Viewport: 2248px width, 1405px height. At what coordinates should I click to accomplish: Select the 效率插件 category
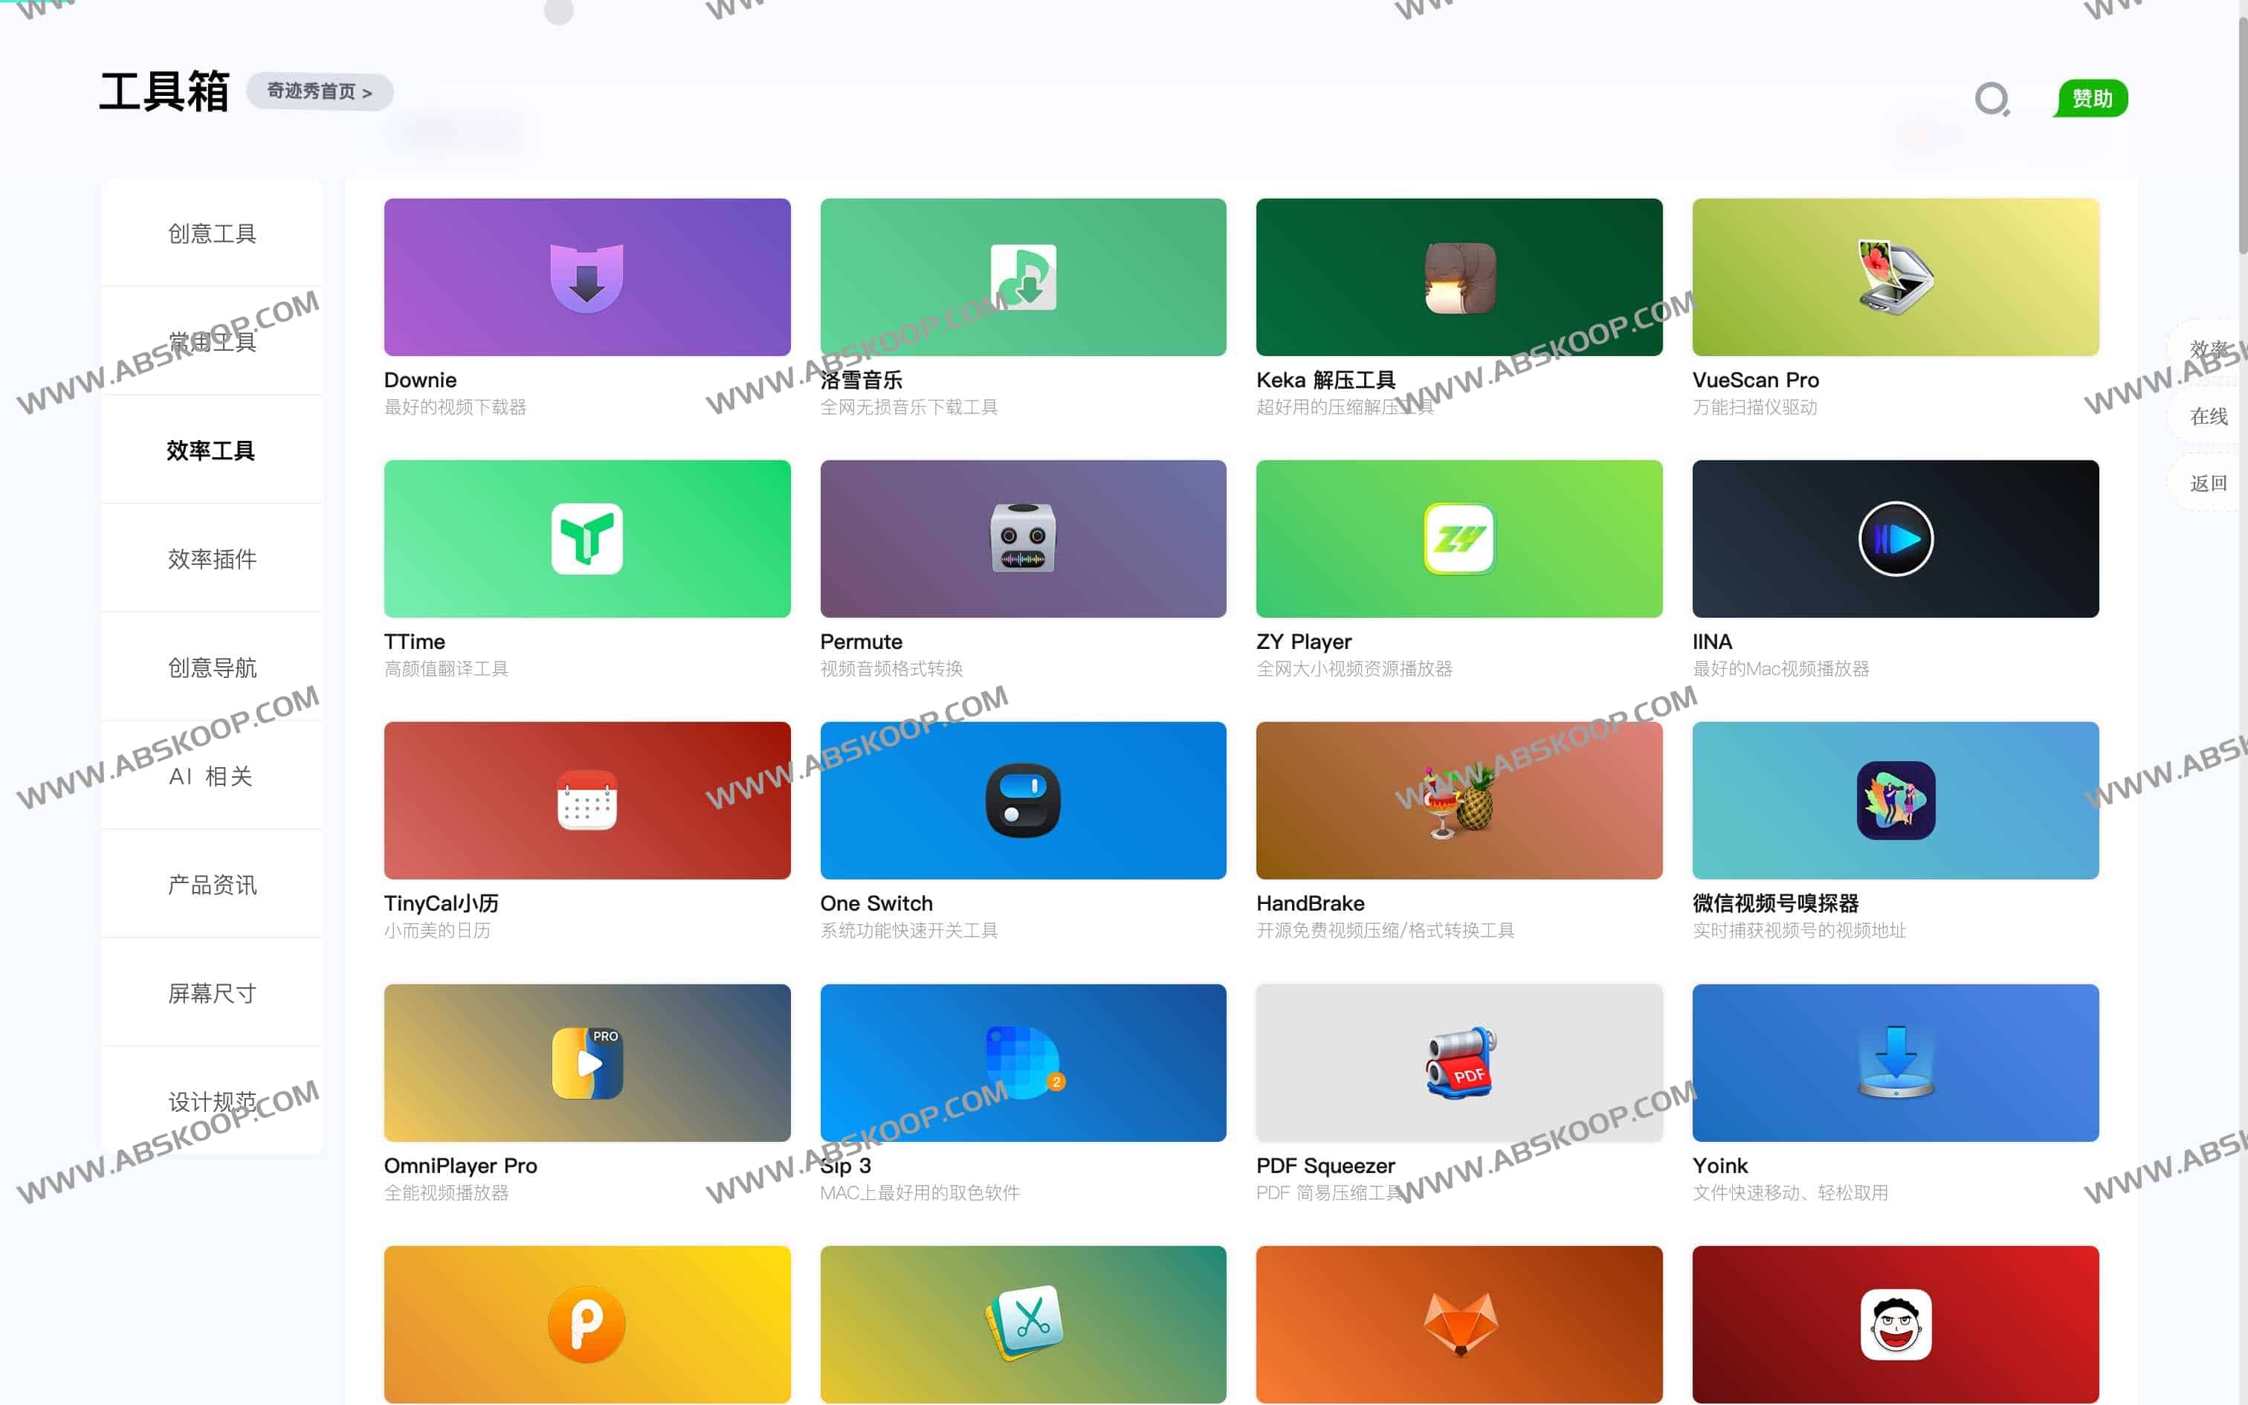point(212,559)
